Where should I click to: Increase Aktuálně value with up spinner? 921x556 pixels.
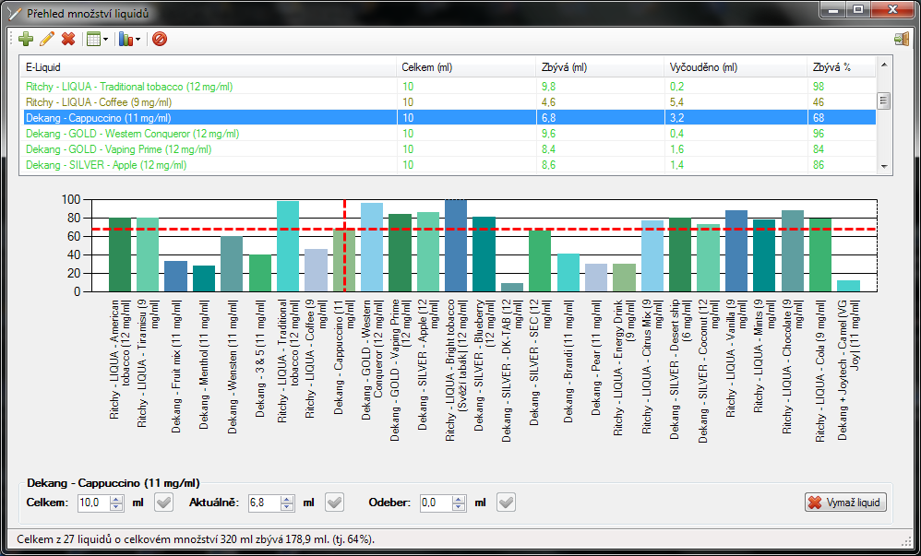pyautogui.click(x=287, y=499)
